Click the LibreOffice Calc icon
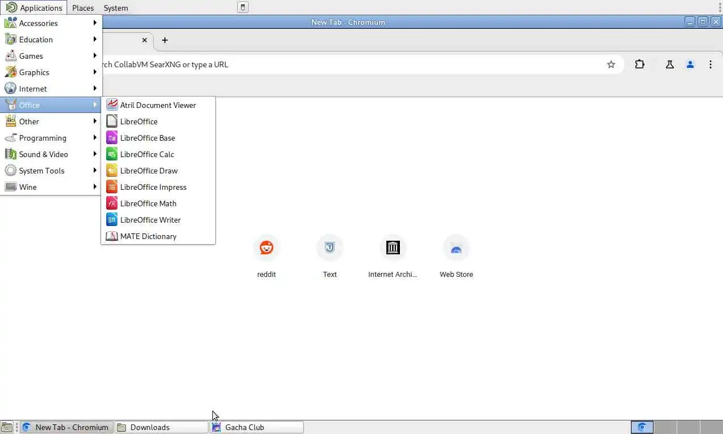The width and height of the screenshot is (723, 434). point(112,154)
